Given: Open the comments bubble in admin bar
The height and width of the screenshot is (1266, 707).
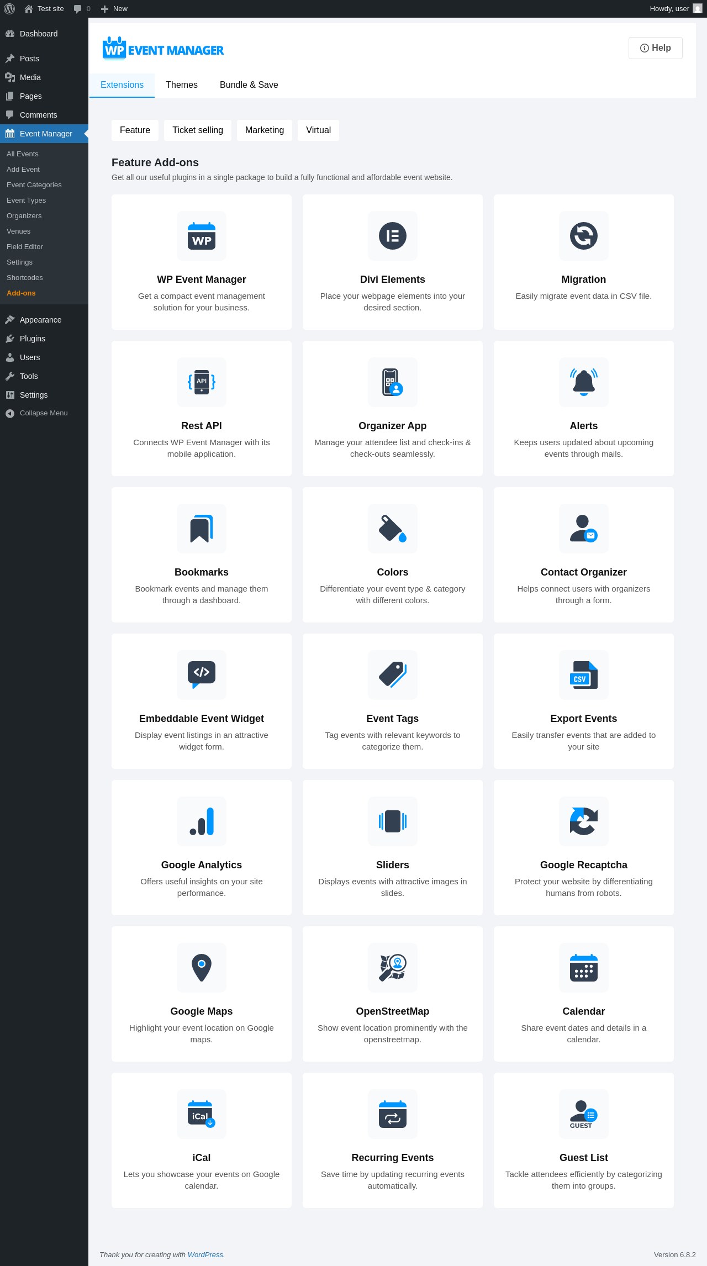Looking at the screenshot, I should tap(82, 9).
